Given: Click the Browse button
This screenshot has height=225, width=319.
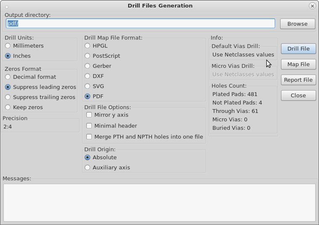Looking at the screenshot, I should click(x=298, y=24).
